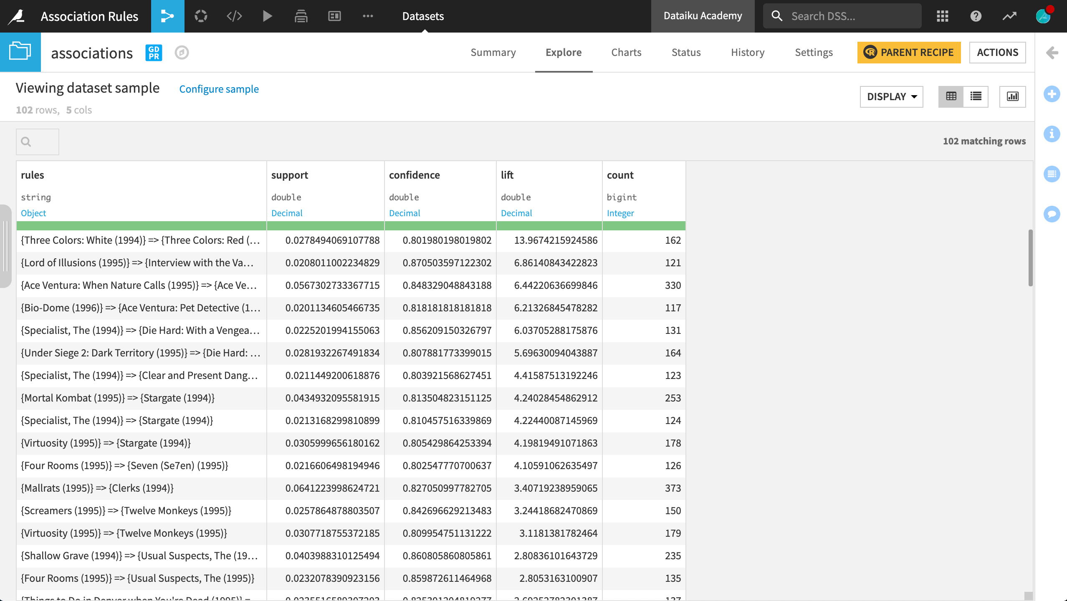Open the applications grid icon
The image size is (1067, 601).
(943, 16)
